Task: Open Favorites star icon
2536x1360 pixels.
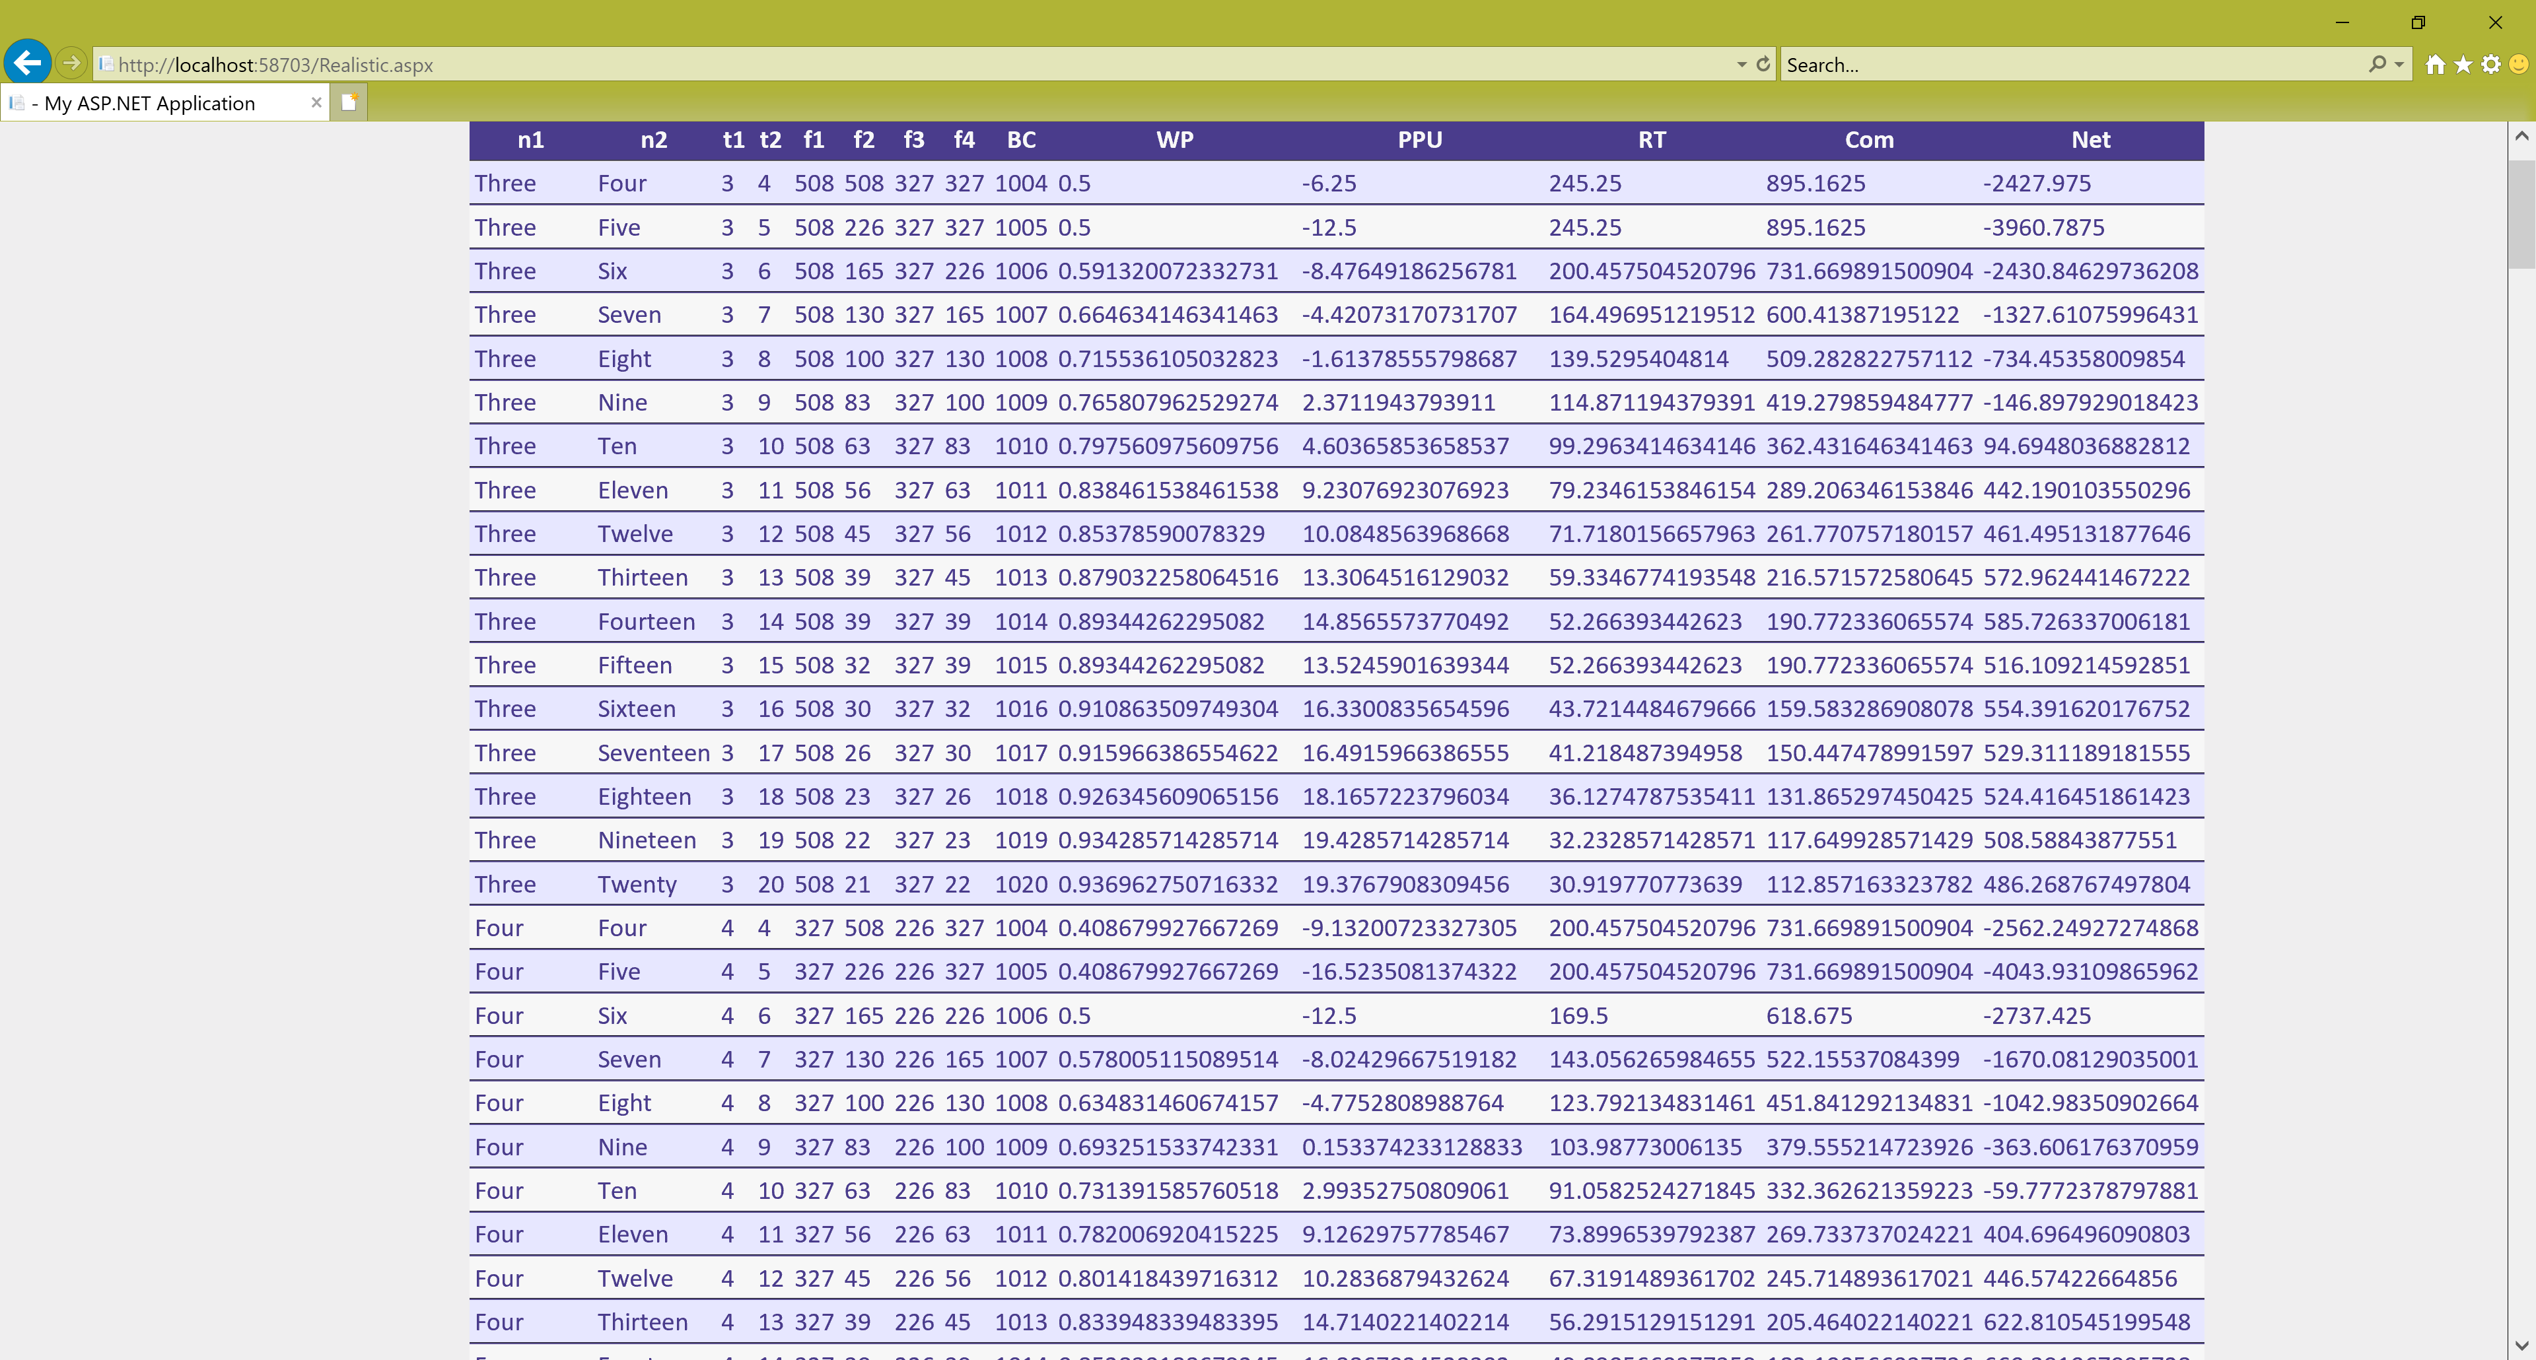Action: pyautogui.click(x=2463, y=64)
